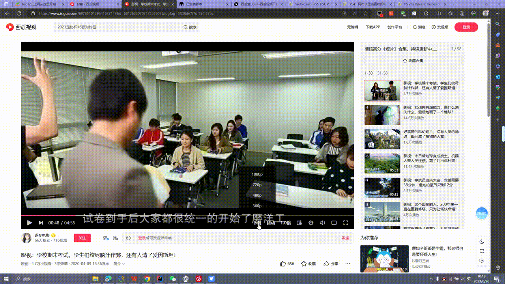Switch to theater mode in the player
The height and width of the screenshot is (284, 505).
tap(334, 223)
